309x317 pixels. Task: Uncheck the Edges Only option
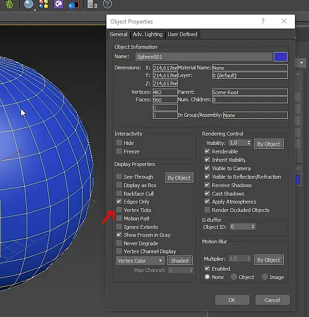pyautogui.click(x=119, y=202)
